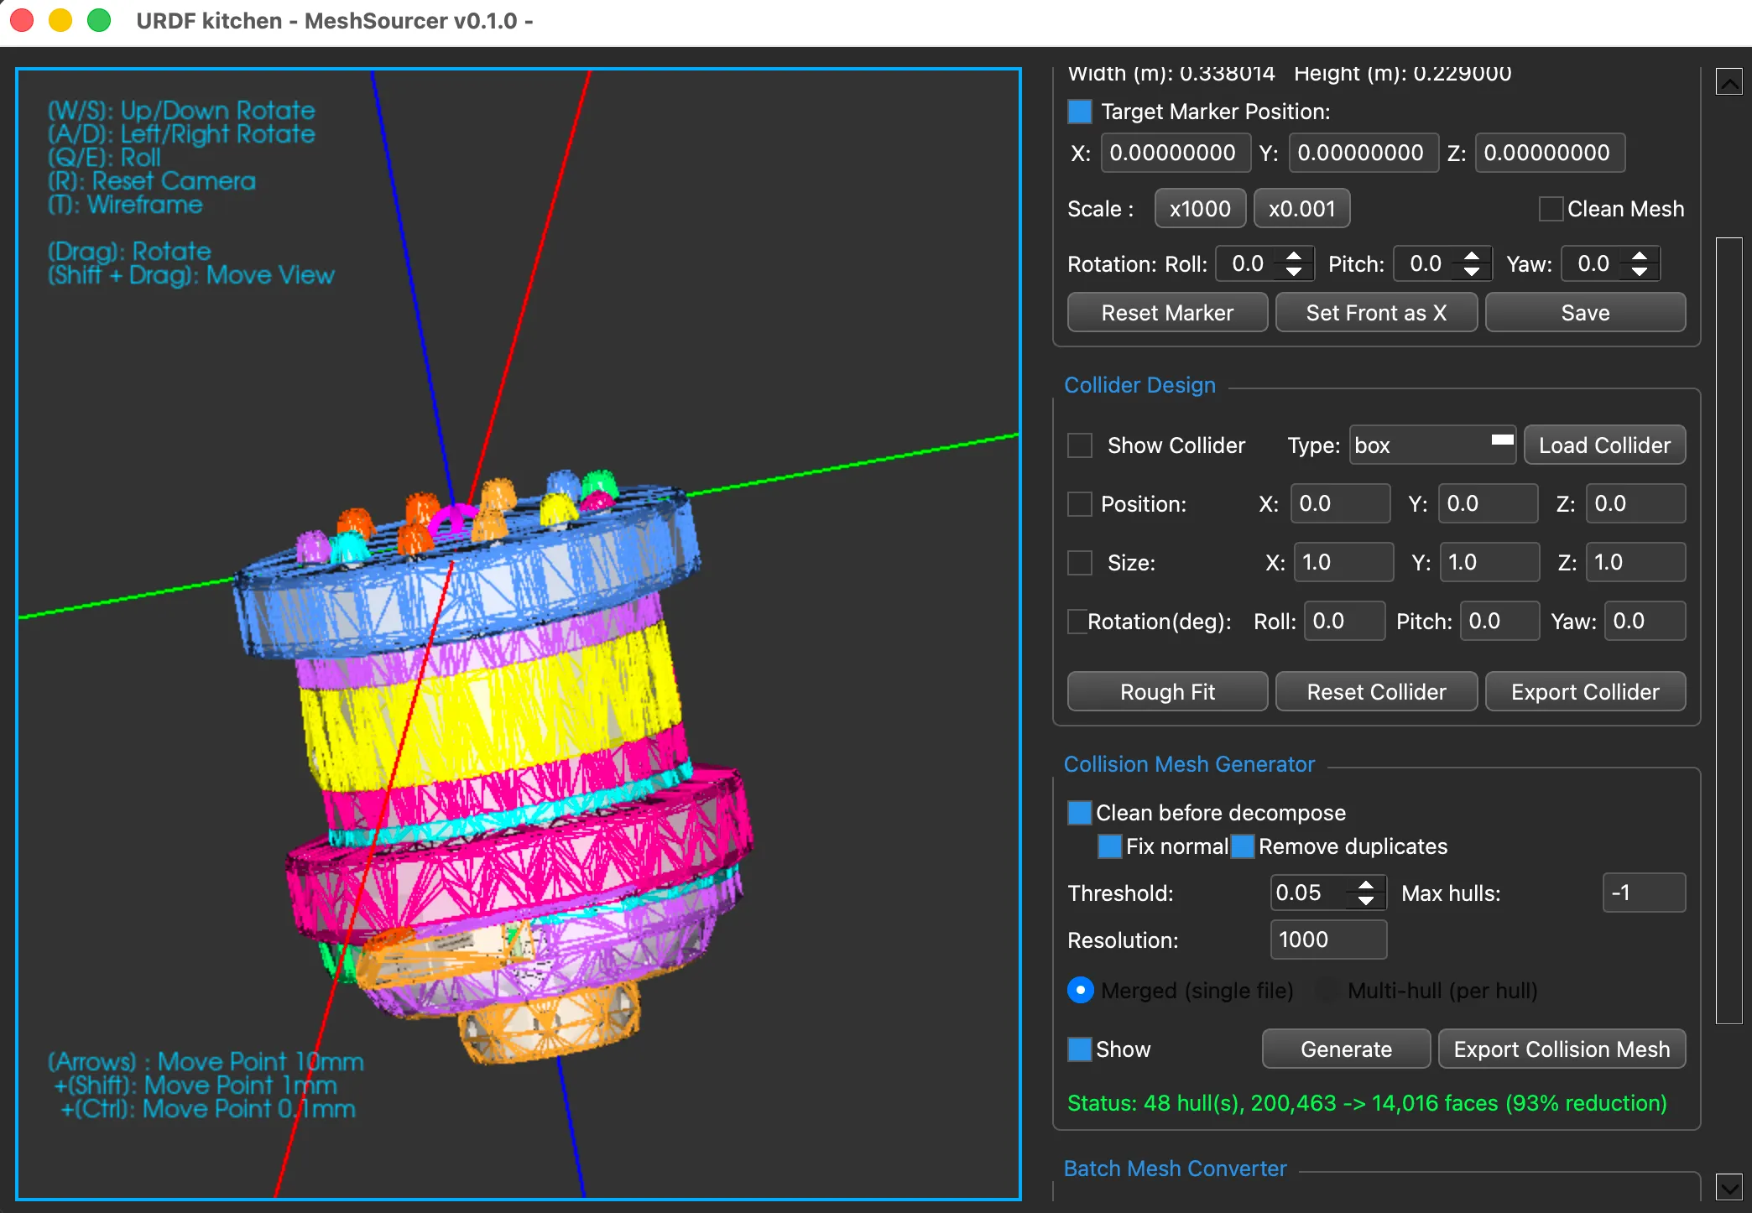Click the Max hulls input field
This screenshot has width=1752, height=1213.
[1644, 893]
